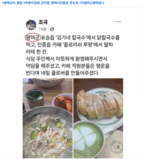This screenshot has height=159, width=143.
Task: Click the '플로리쉬 루팡' cafe name text
Action: pos(78,45)
